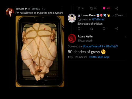Retweet Laura Drew's reply
The image size is (132, 99).
point(92,29)
